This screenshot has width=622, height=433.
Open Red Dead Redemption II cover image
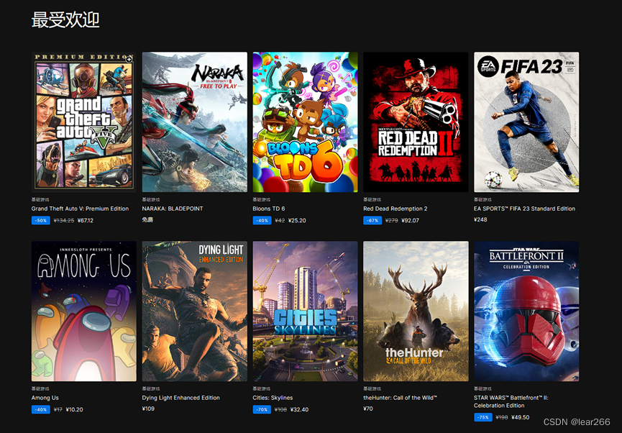pos(416,122)
